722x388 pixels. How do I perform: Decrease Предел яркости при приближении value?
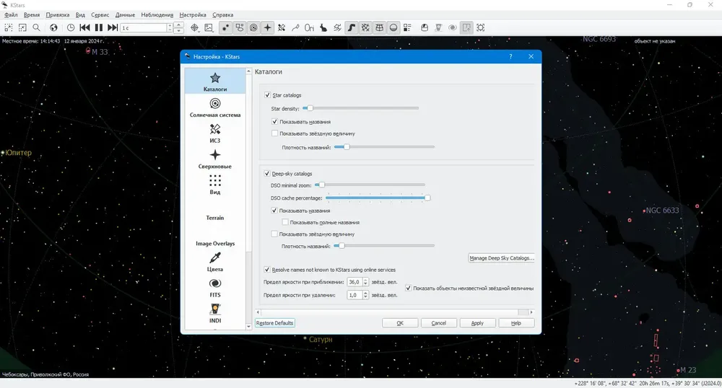coord(365,284)
